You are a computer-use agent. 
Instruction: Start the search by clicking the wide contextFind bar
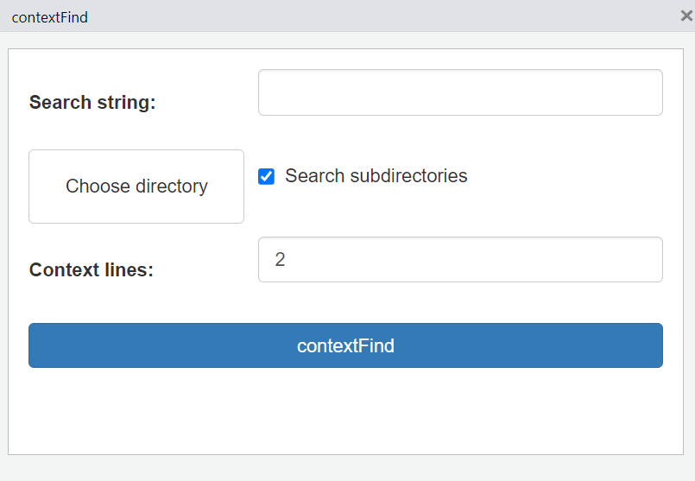518,345
